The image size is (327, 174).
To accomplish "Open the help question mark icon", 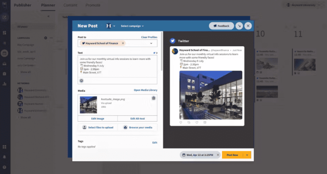I will coord(4,167).
